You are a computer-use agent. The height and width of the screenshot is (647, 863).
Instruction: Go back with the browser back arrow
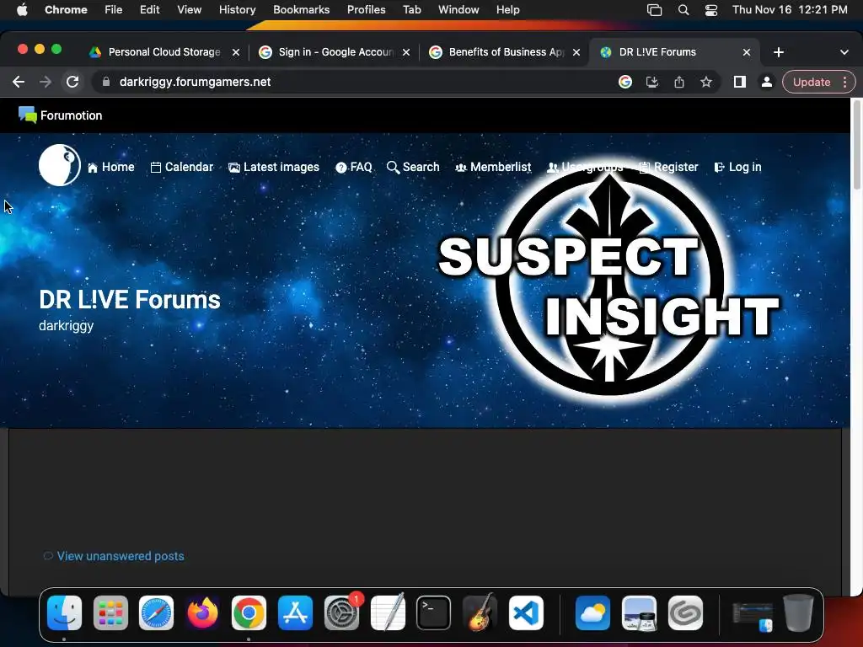(x=19, y=82)
